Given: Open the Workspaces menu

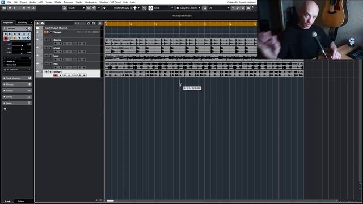Looking at the screenshot, I should click(x=91, y=2).
